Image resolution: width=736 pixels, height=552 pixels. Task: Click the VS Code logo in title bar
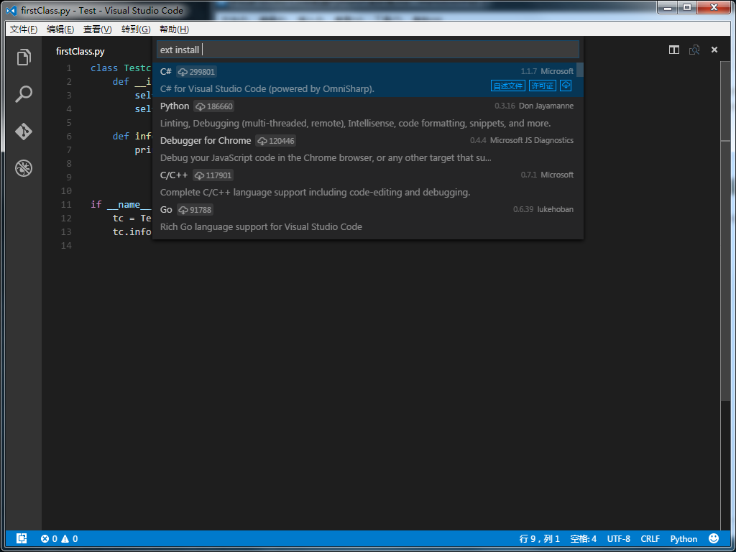11,10
